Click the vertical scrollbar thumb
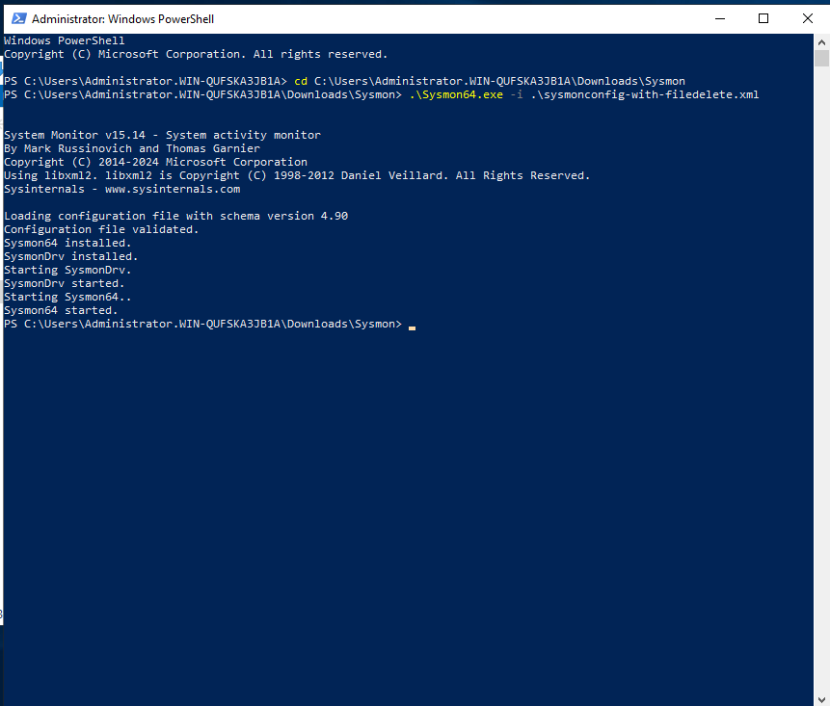The height and width of the screenshot is (706, 830). click(821, 58)
